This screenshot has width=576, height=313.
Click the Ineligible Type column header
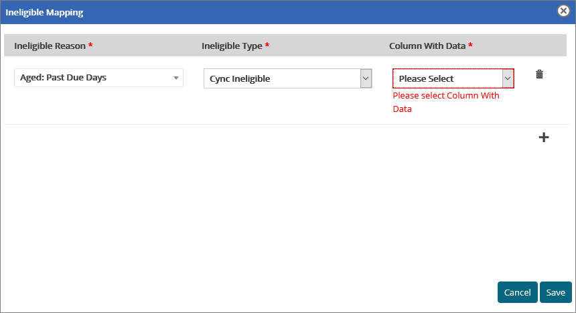[232, 46]
